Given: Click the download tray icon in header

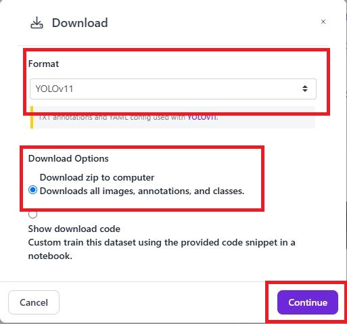Looking at the screenshot, I should (x=37, y=23).
